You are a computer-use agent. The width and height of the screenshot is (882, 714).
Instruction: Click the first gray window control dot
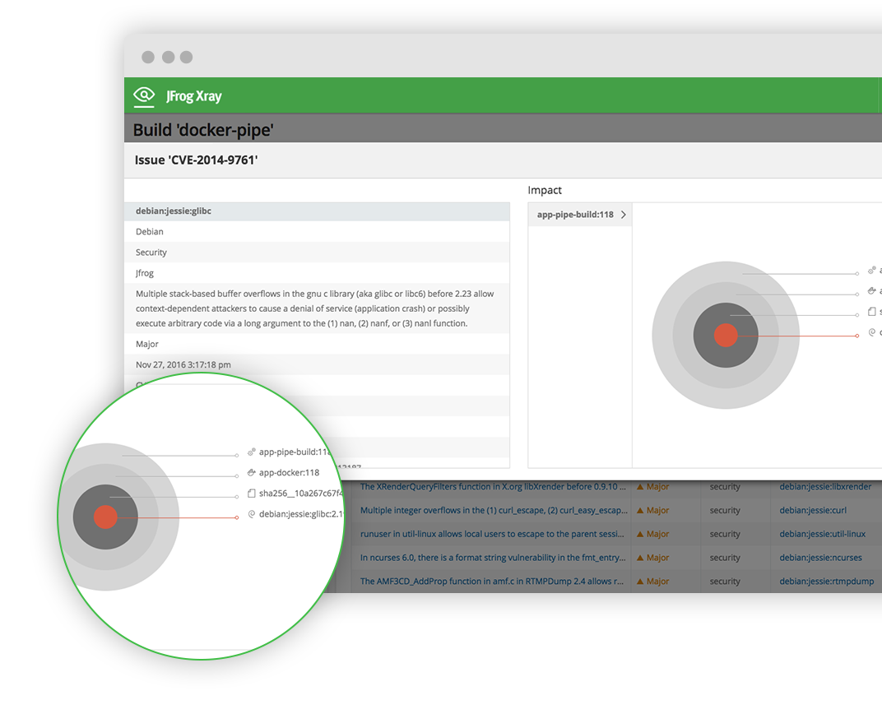click(148, 57)
